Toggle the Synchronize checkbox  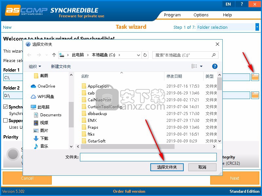point(5,107)
